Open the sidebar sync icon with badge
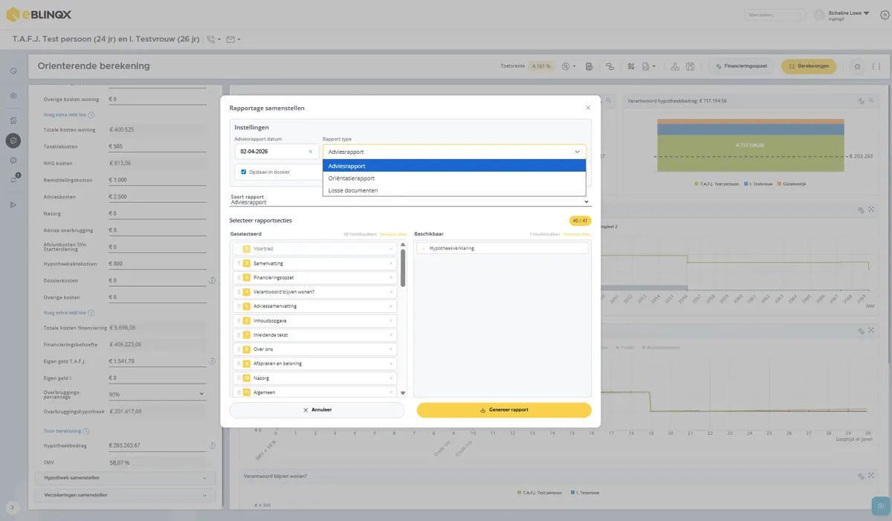This screenshot has height=521, width=892. (x=13, y=179)
